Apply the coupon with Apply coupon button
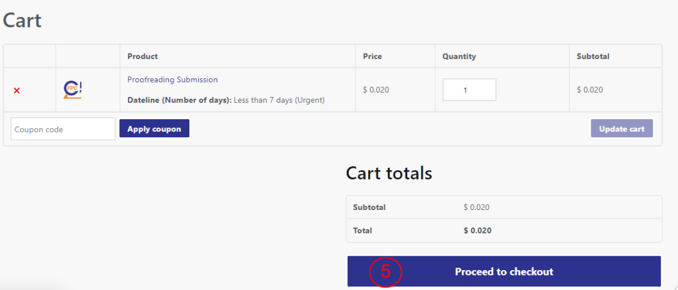Image resolution: width=678 pixels, height=290 pixels. 154,129
